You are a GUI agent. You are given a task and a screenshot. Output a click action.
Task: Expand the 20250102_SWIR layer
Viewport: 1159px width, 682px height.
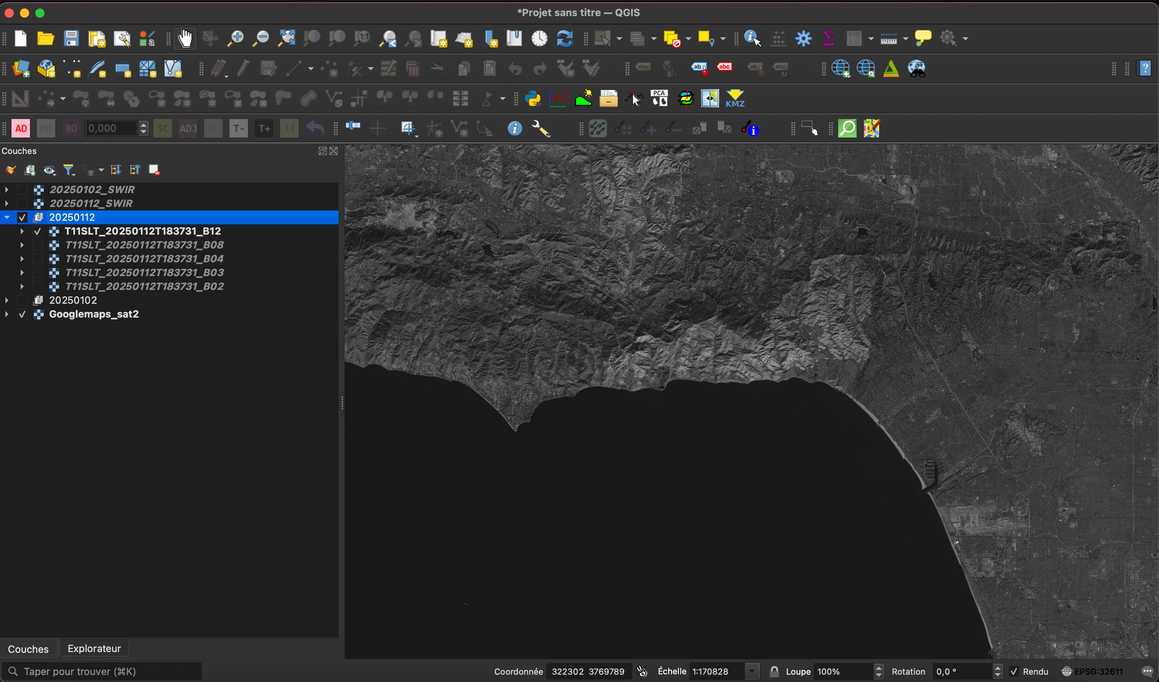pyautogui.click(x=7, y=190)
